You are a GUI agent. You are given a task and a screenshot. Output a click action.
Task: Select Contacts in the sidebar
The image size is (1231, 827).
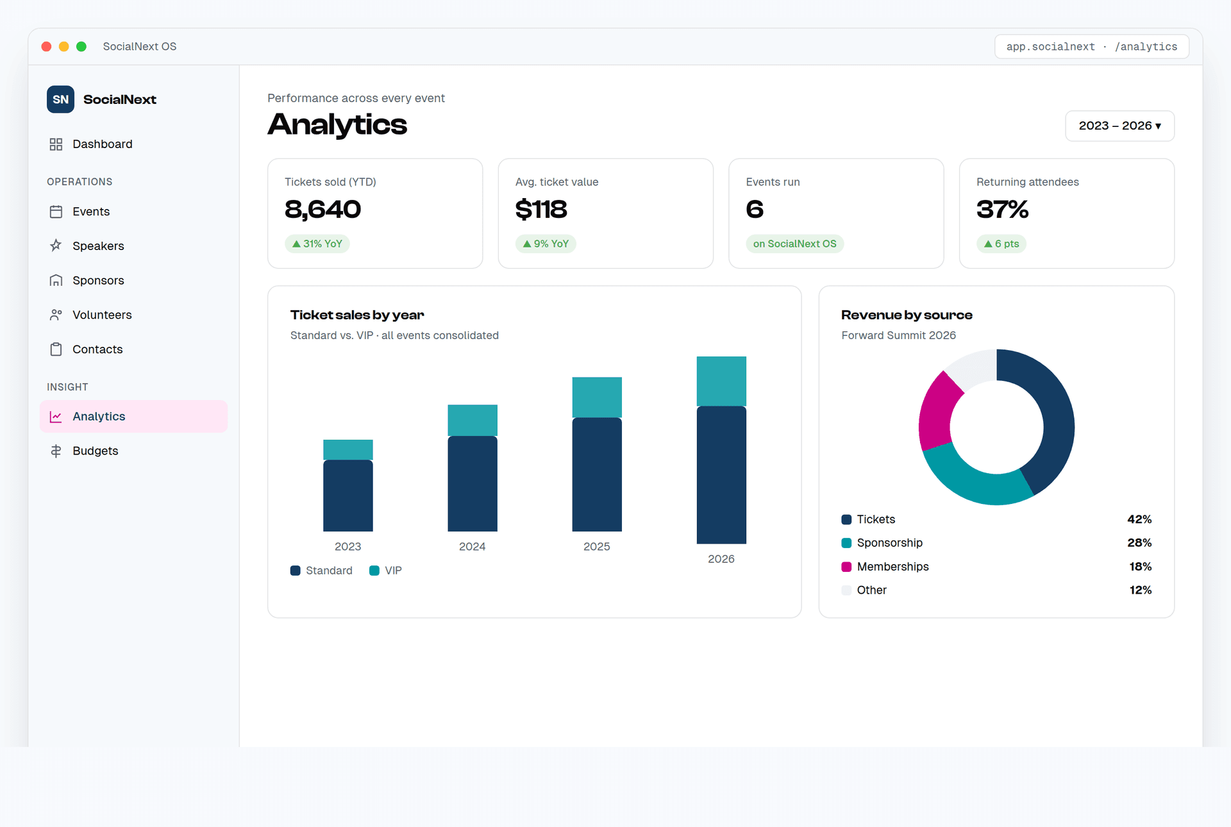[133, 349]
